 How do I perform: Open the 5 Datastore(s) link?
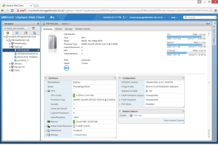pyautogui.click(x=80, y=135)
